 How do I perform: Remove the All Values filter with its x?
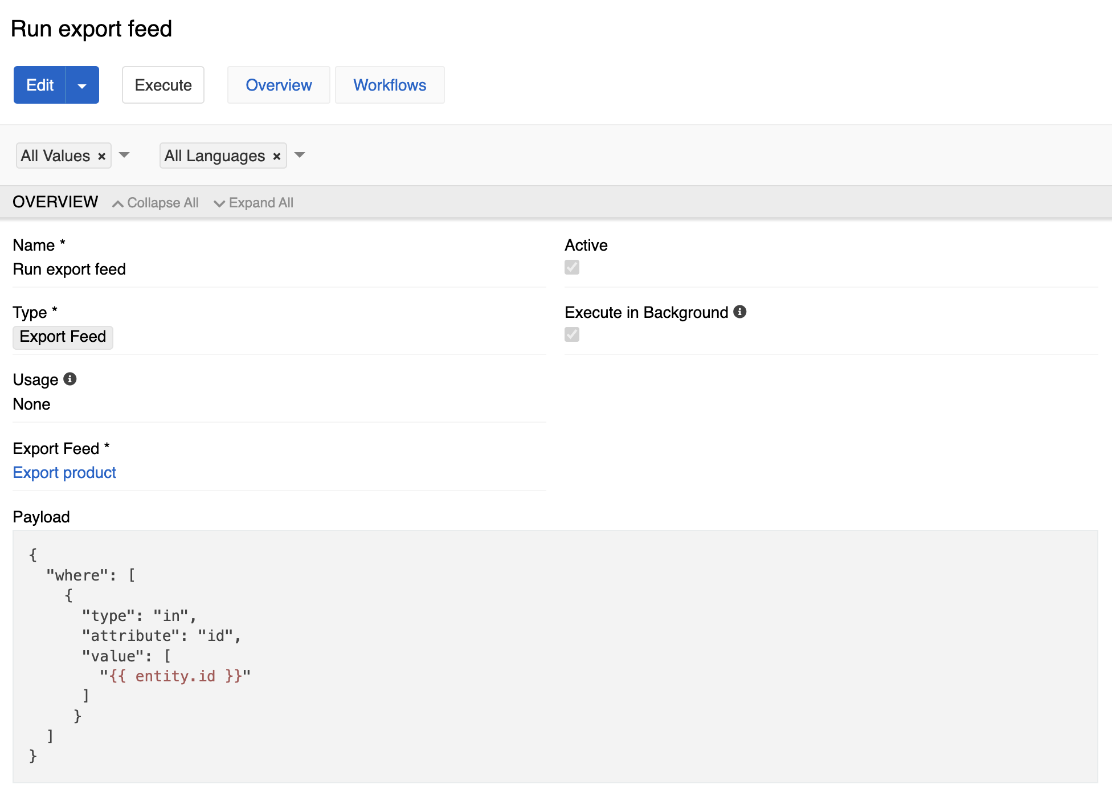[x=102, y=156]
